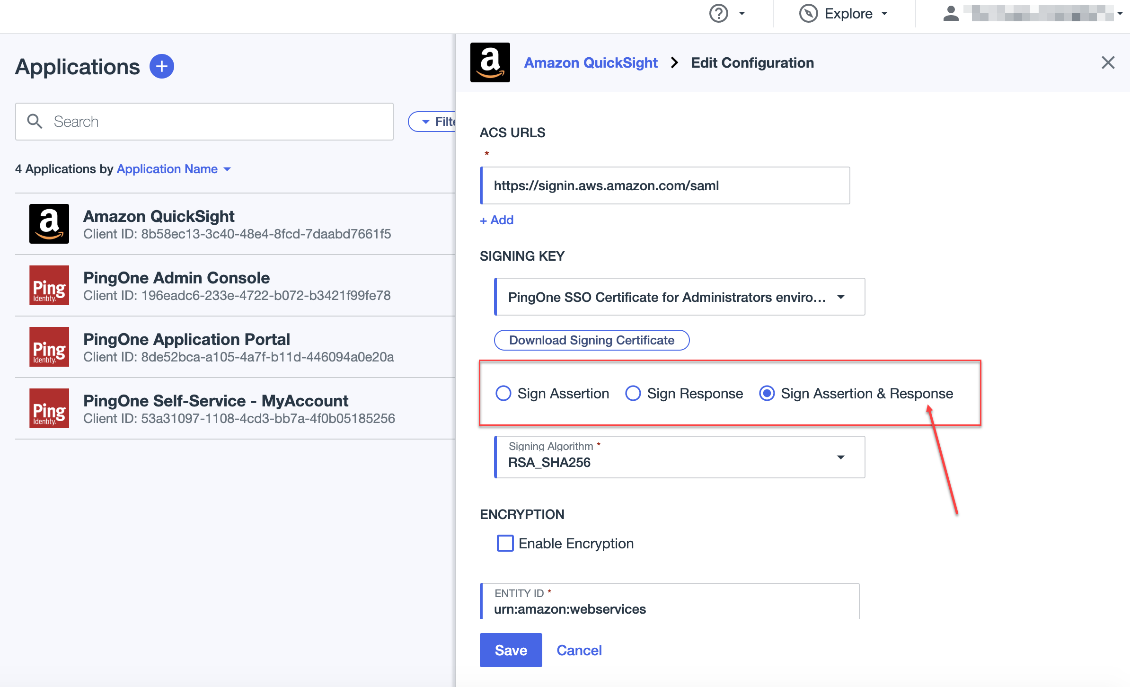Click the help question mark icon
This screenshot has height=687, width=1130.
pyautogui.click(x=718, y=14)
